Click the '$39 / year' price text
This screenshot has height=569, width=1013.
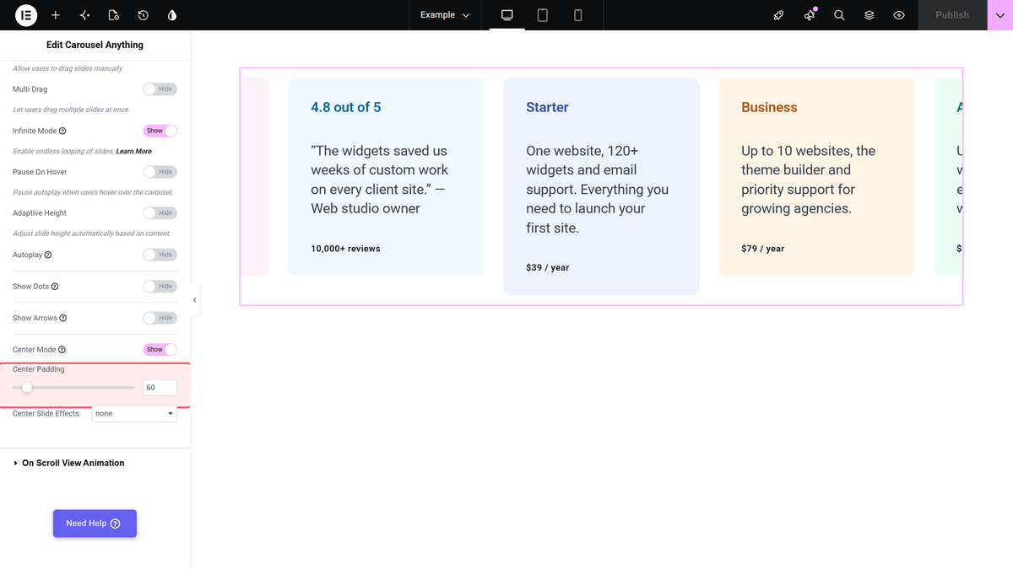[x=548, y=268]
